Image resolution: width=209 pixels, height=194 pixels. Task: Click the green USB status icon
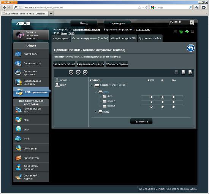click(187, 32)
